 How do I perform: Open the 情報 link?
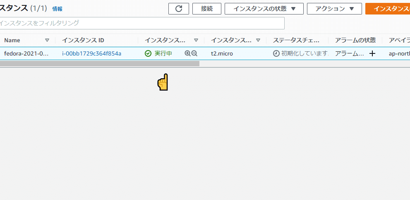pyautogui.click(x=57, y=9)
